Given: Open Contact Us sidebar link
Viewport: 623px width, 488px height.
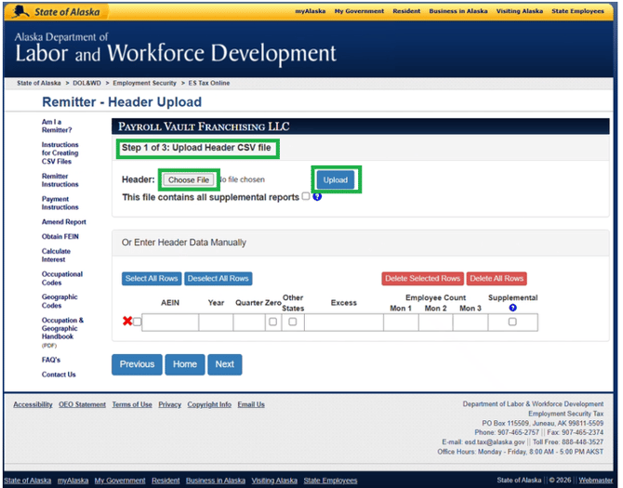Looking at the screenshot, I should (59, 375).
